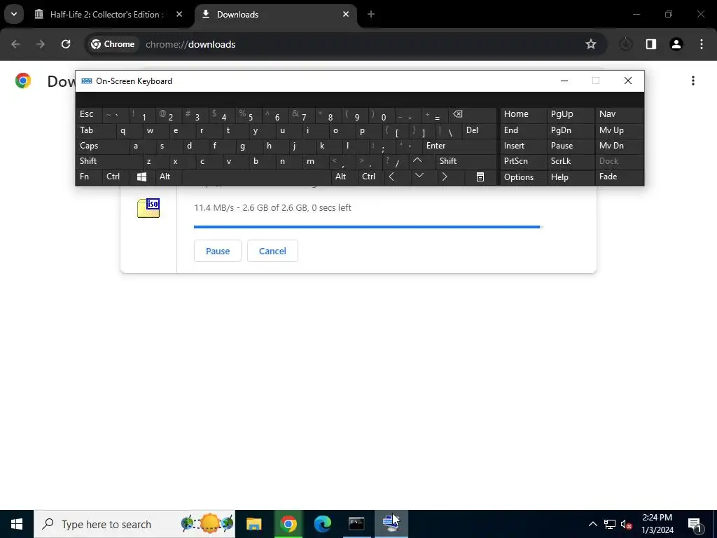Toggle the left Ctrl key
Screen dimensions: 717x538
[x=116, y=177]
